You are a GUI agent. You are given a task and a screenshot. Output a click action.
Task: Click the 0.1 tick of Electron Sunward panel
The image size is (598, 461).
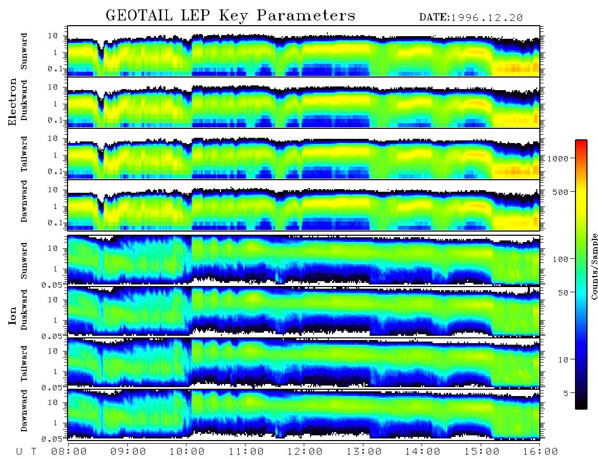coord(57,69)
